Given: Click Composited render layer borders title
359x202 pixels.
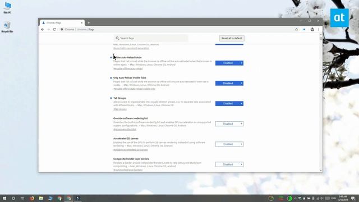Looking at the screenshot, I should coord(131,159).
